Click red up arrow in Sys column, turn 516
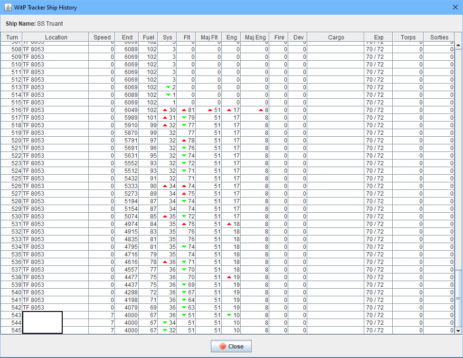463x358 pixels. click(x=165, y=110)
